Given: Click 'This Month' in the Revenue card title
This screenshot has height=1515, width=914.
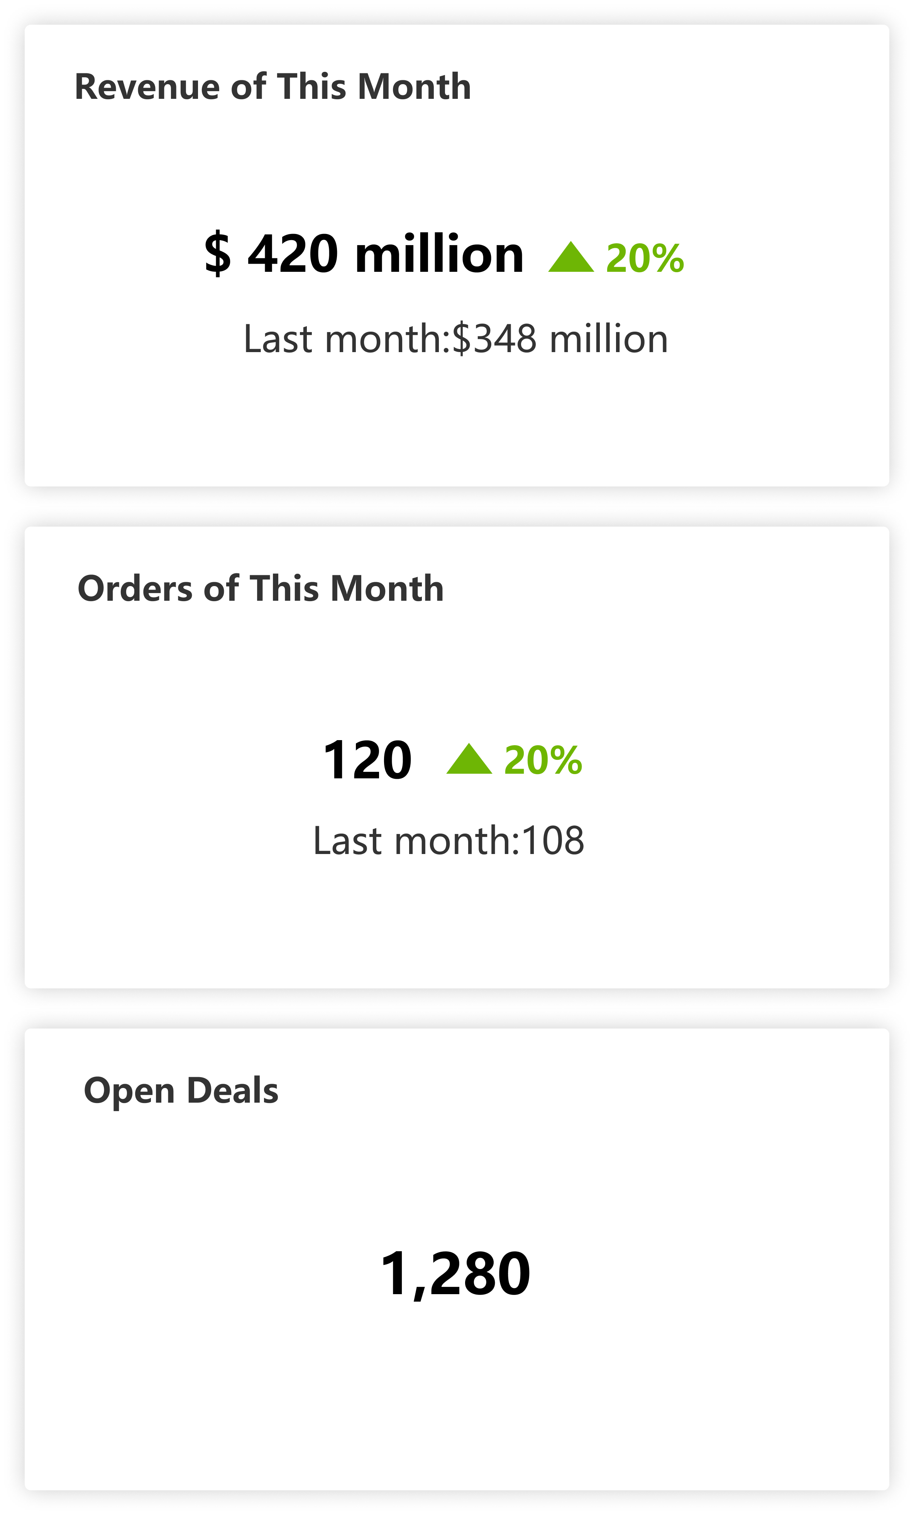Looking at the screenshot, I should click(x=374, y=87).
